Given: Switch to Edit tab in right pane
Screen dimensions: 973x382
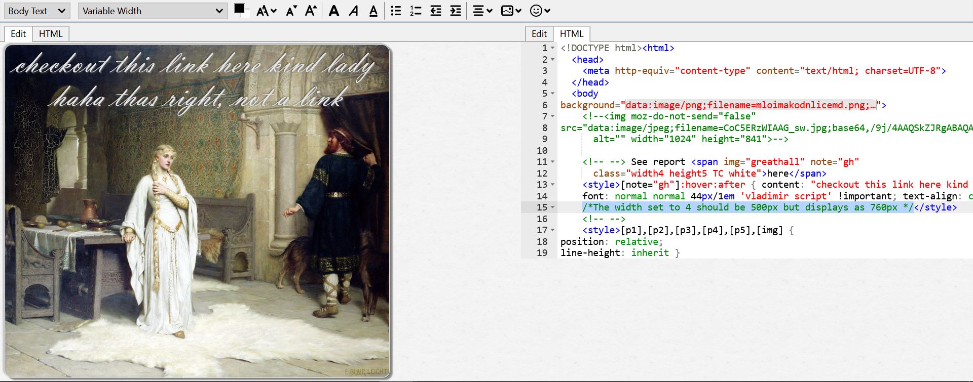Looking at the screenshot, I should pyautogui.click(x=539, y=34).
